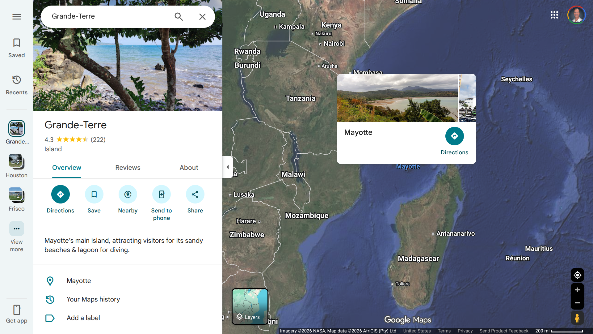This screenshot has height=334, width=593.
Task: Click the Share place icon
Action: pos(195,195)
